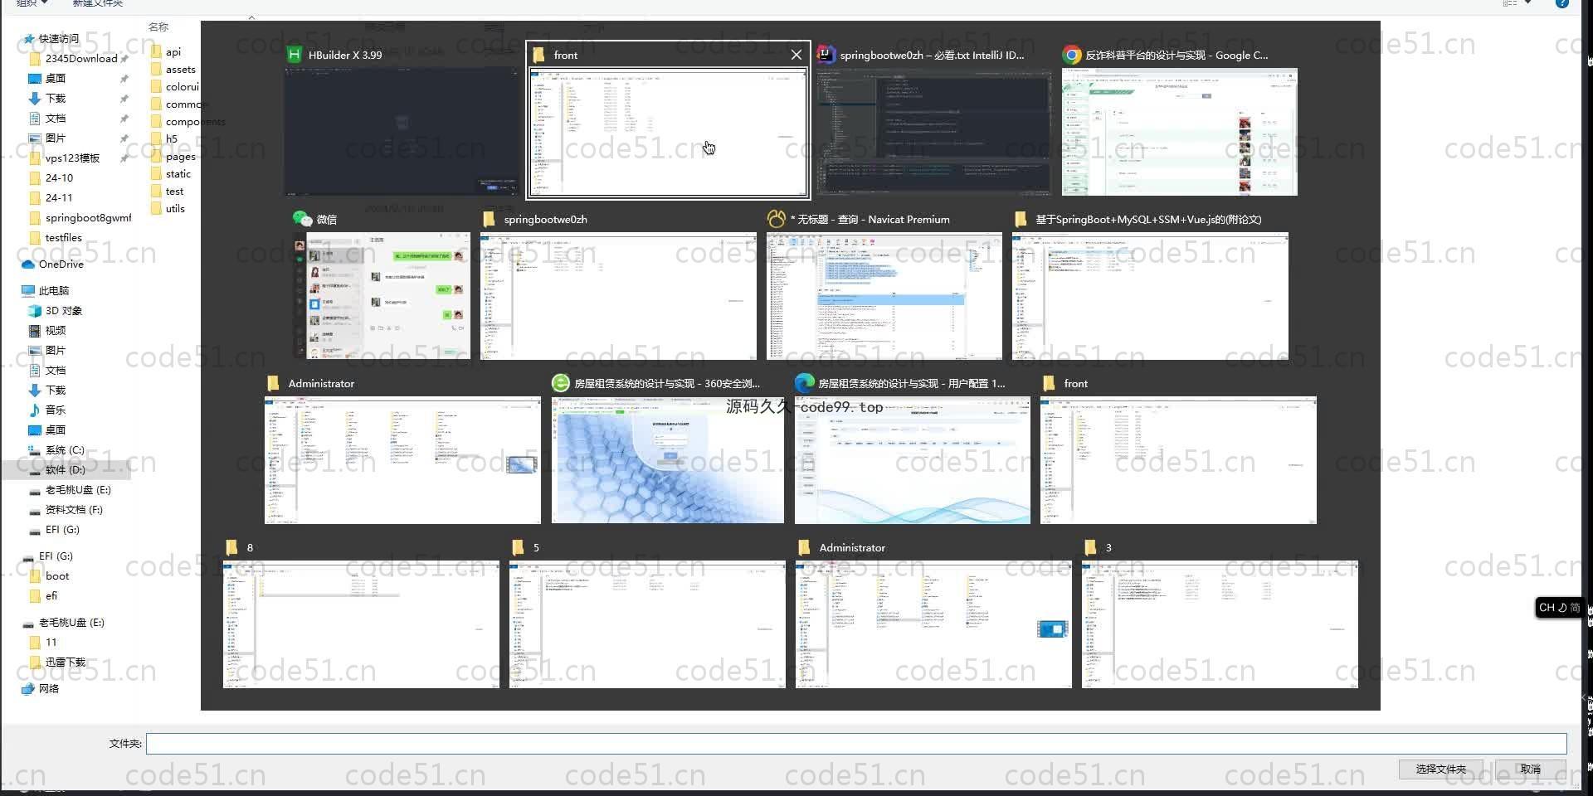1593x796 pixels.
Task: Click the 选择文件夹 button
Action: tap(1440, 769)
